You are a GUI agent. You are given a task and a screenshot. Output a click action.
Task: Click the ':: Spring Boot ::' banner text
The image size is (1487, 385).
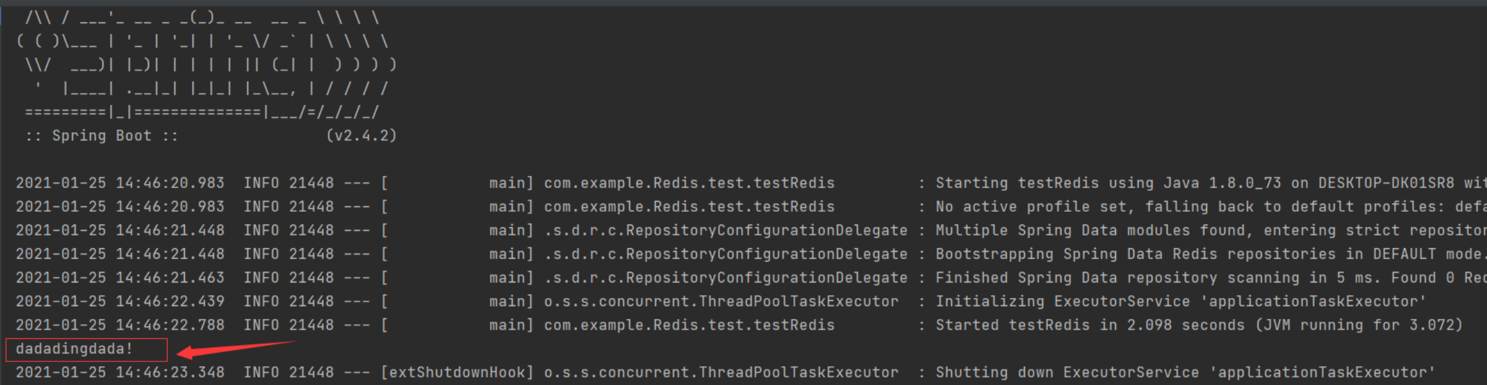[101, 136]
